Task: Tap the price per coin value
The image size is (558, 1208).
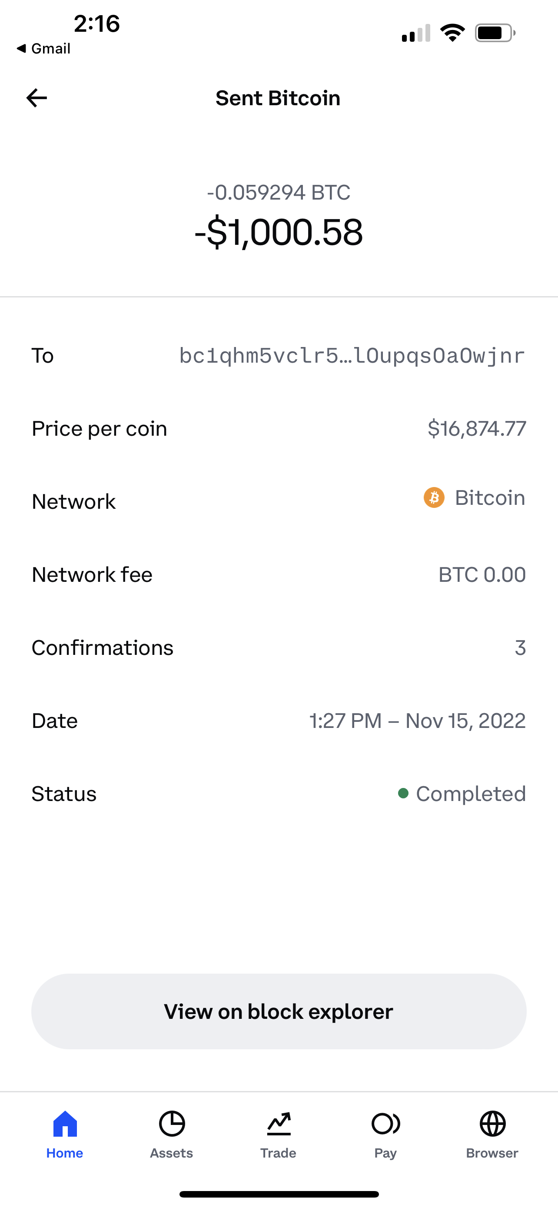Action: [x=476, y=429]
